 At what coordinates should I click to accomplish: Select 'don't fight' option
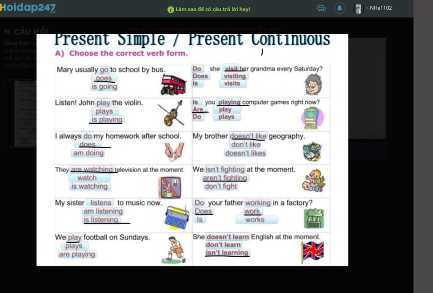[x=221, y=186]
